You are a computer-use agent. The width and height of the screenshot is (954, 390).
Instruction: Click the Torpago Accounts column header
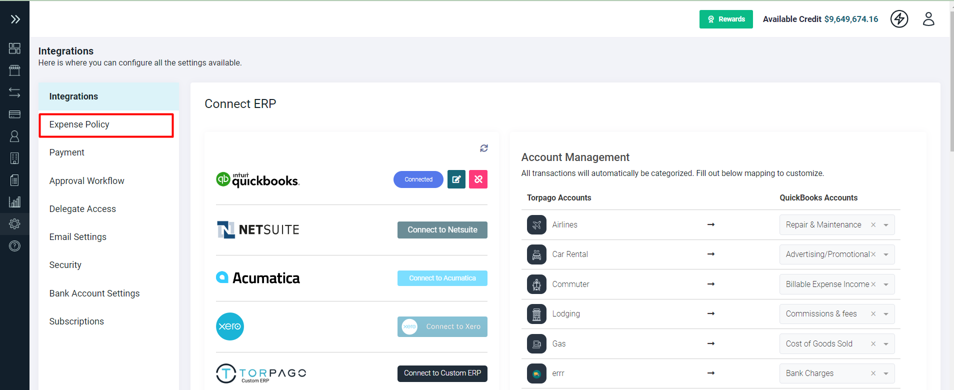[559, 198]
